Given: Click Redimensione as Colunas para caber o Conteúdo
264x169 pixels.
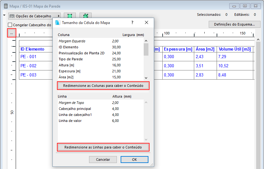Looking at the screenshot, I should (x=103, y=86).
